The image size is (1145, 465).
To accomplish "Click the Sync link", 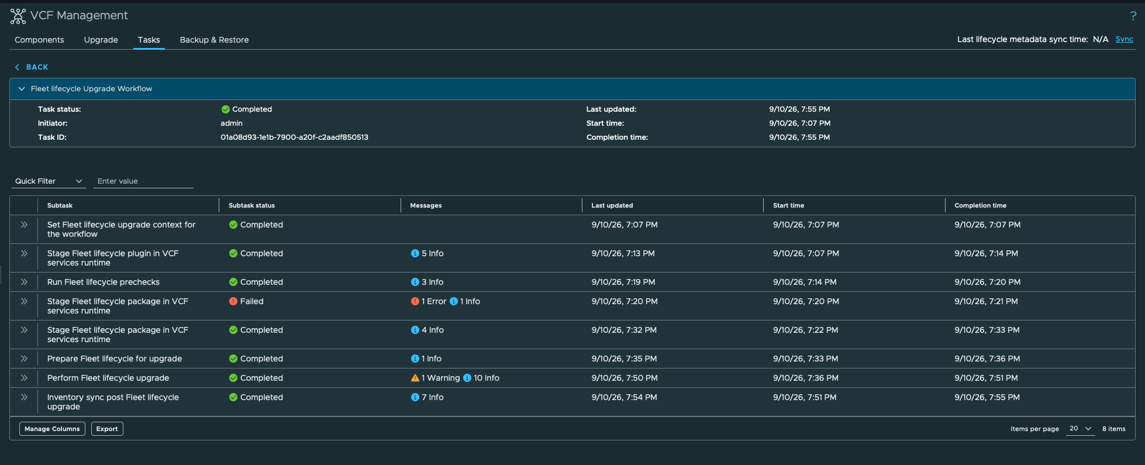I will click(1124, 39).
